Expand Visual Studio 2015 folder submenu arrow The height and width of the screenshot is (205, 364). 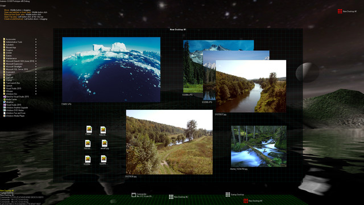[36, 88]
